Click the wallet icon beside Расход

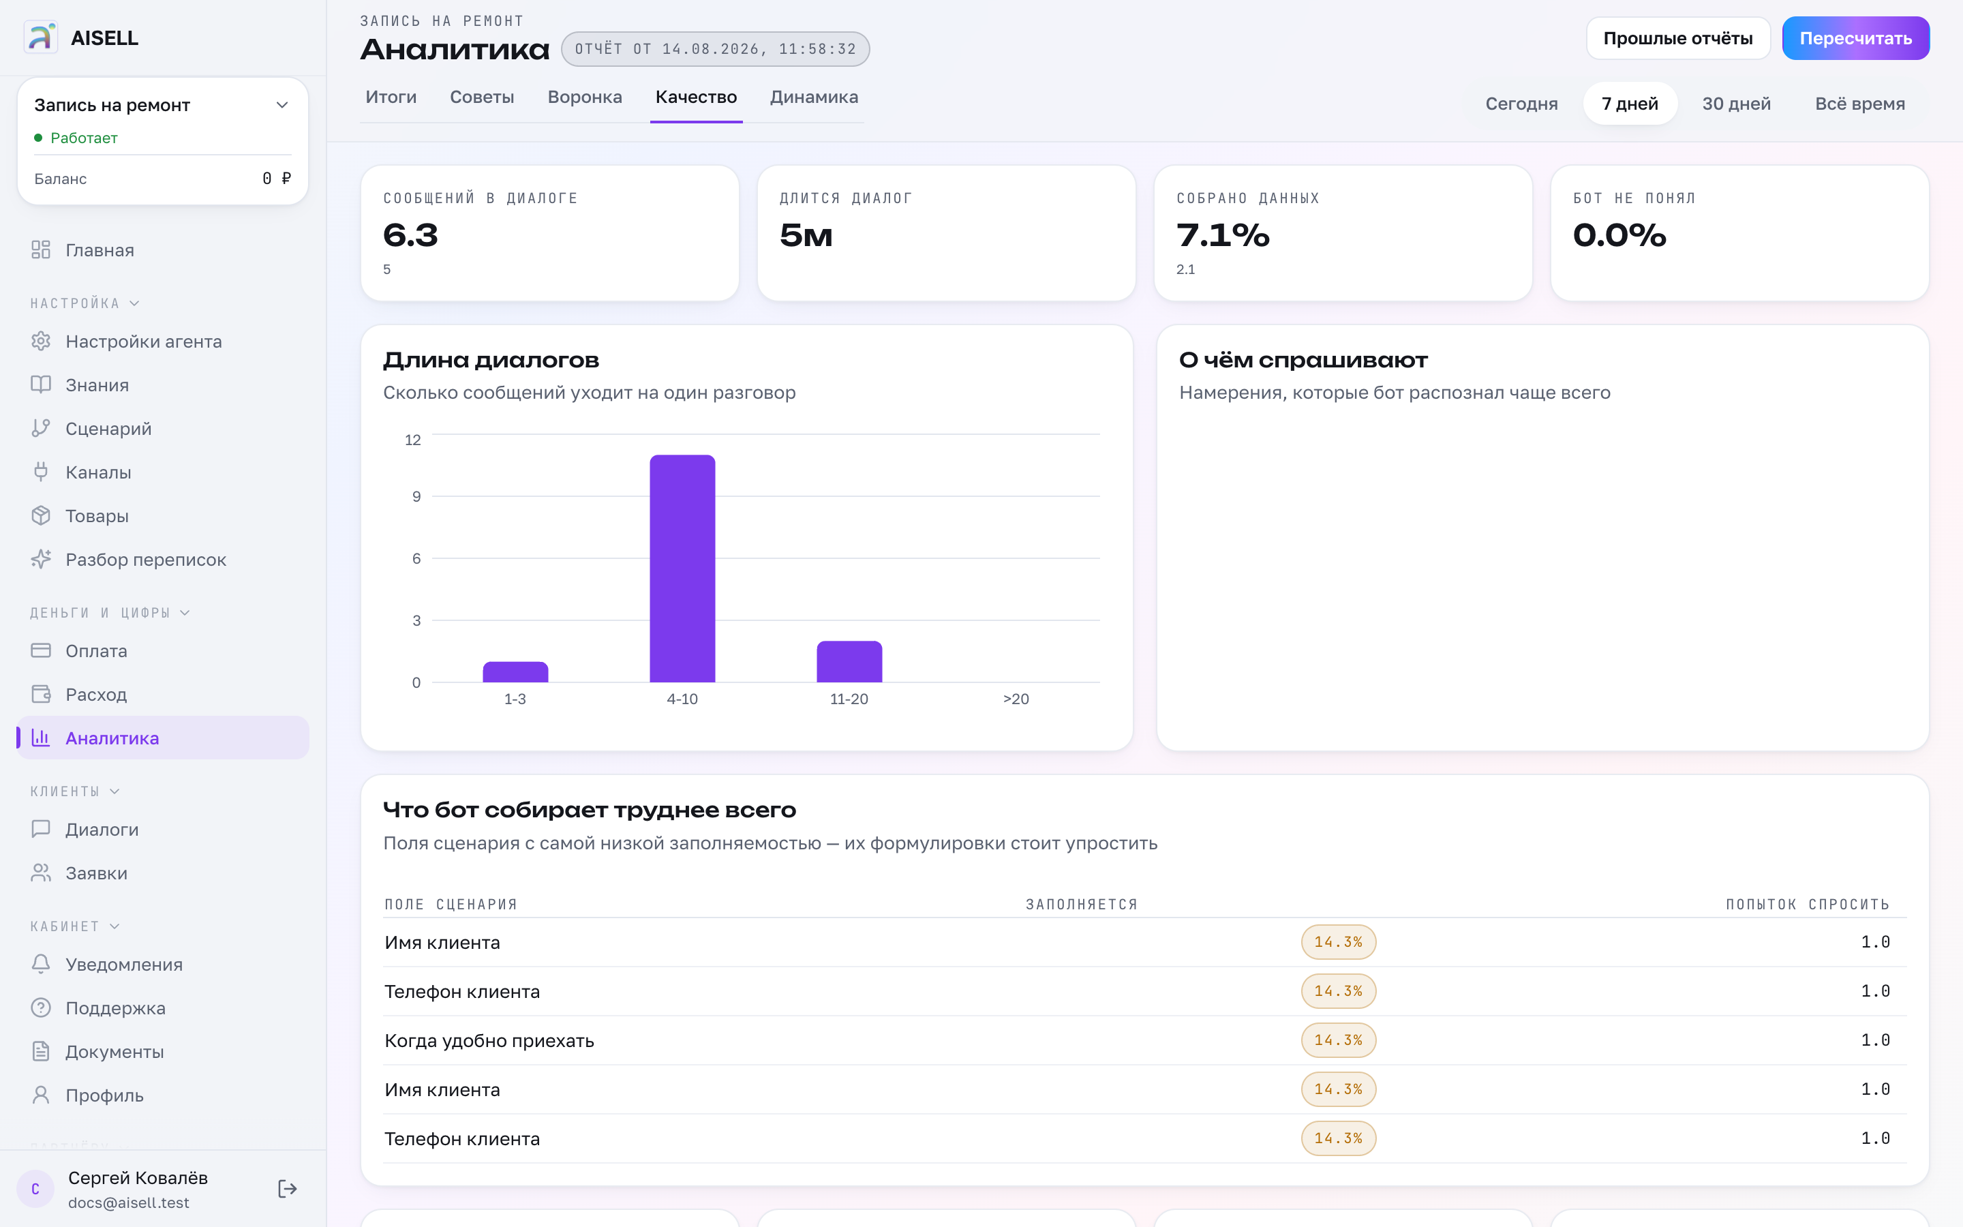point(41,695)
